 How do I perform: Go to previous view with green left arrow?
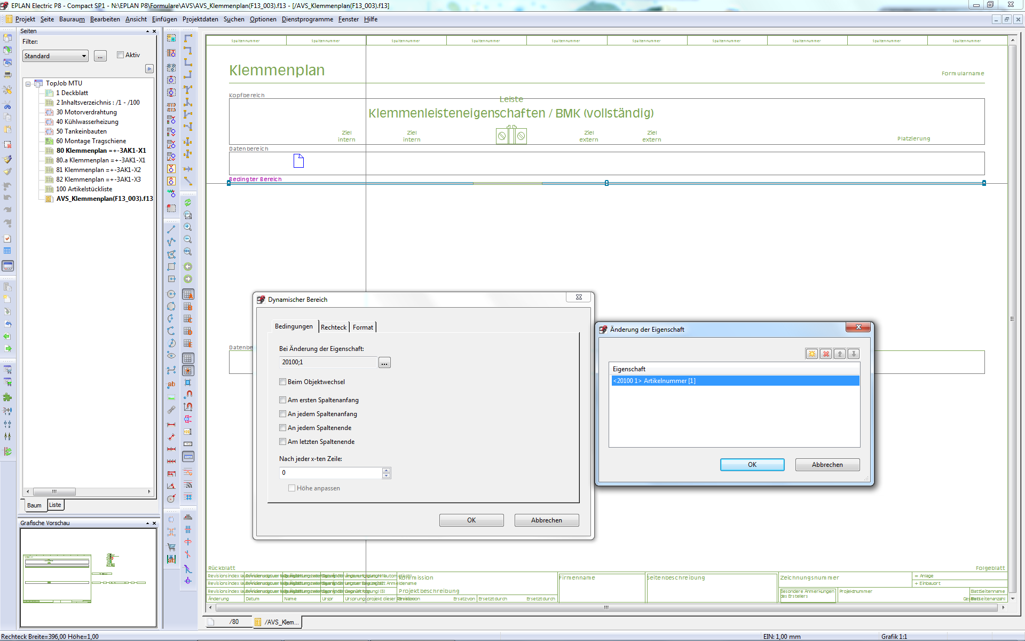188,267
